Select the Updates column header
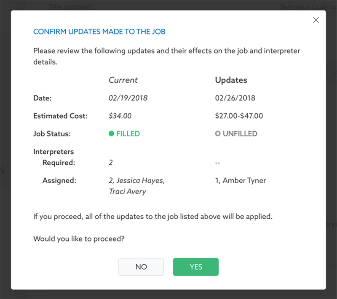This screenshot has height=299, width=337. pos(231,80)
